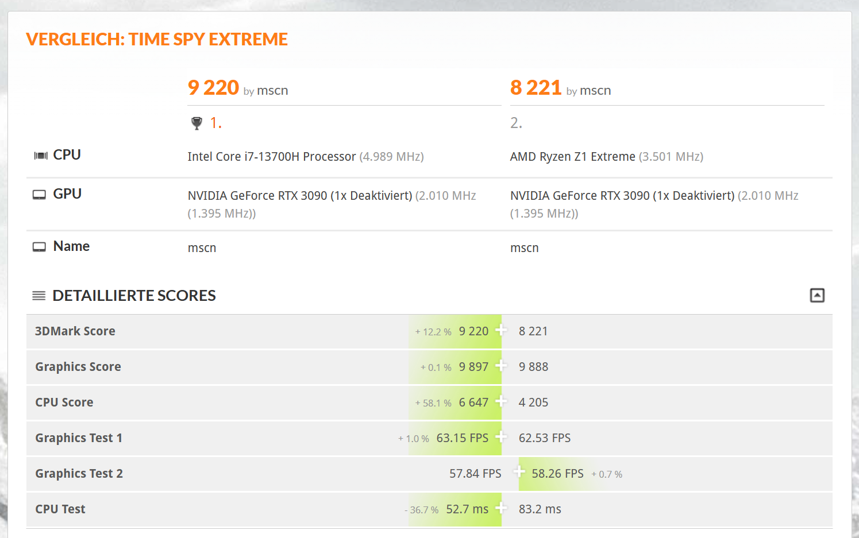859x538 pixels.
Task: Click the - 36.7 % difference
Action: (421, 510)
